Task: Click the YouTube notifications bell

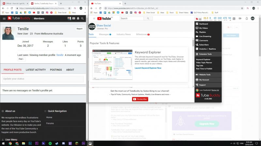Action: click(247, 18)
